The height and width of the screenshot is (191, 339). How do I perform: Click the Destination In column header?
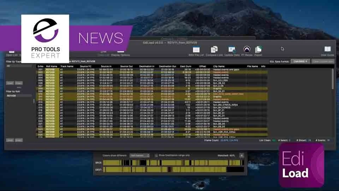147,66
